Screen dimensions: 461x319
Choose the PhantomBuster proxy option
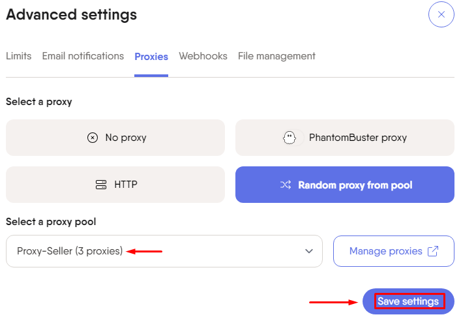(x=345, y=138)
